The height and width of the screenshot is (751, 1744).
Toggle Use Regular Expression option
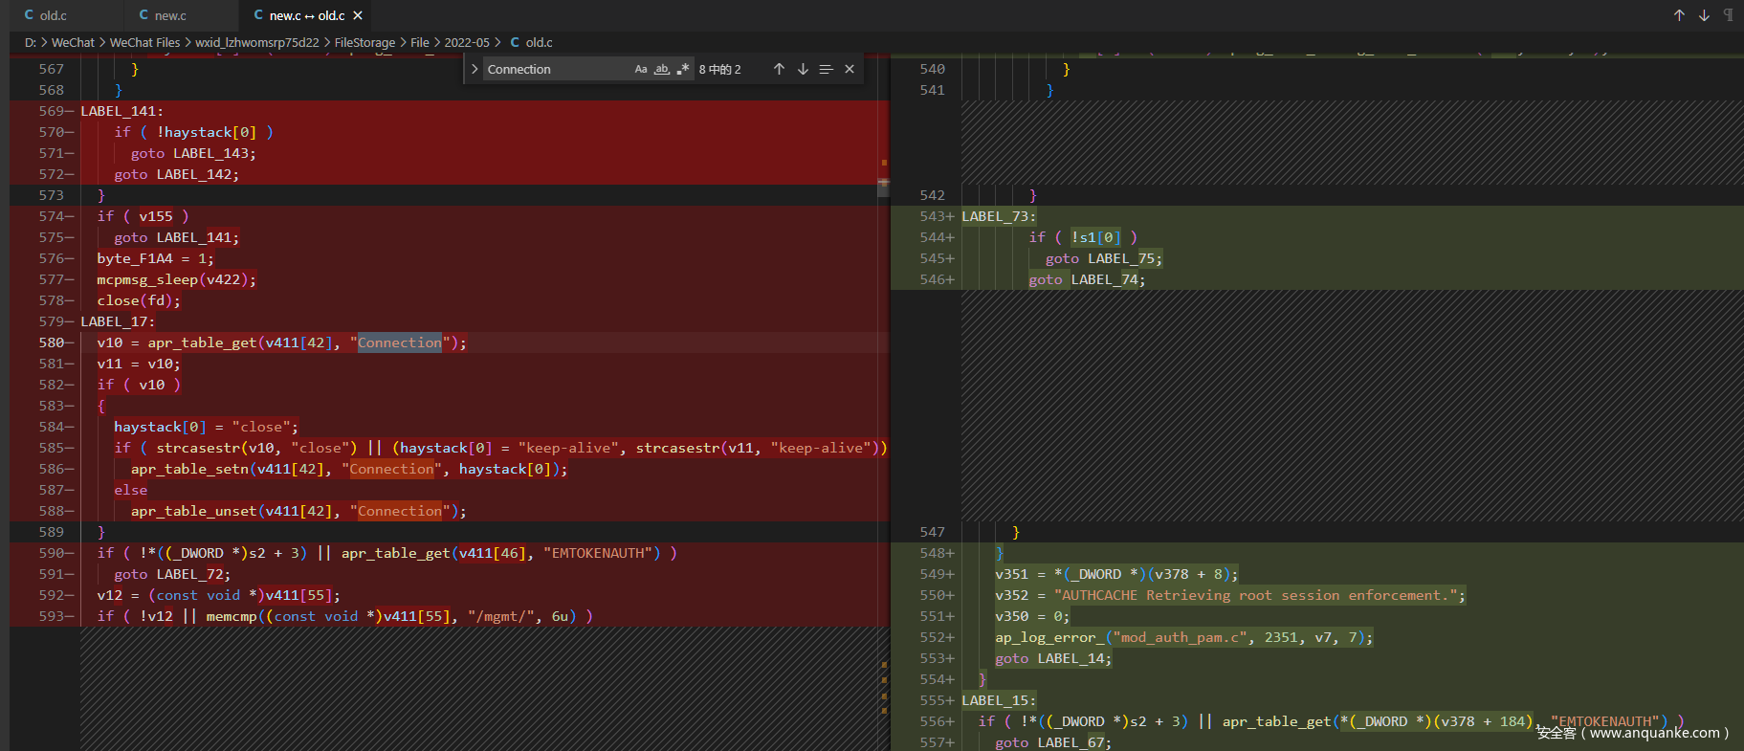(683, 69)
